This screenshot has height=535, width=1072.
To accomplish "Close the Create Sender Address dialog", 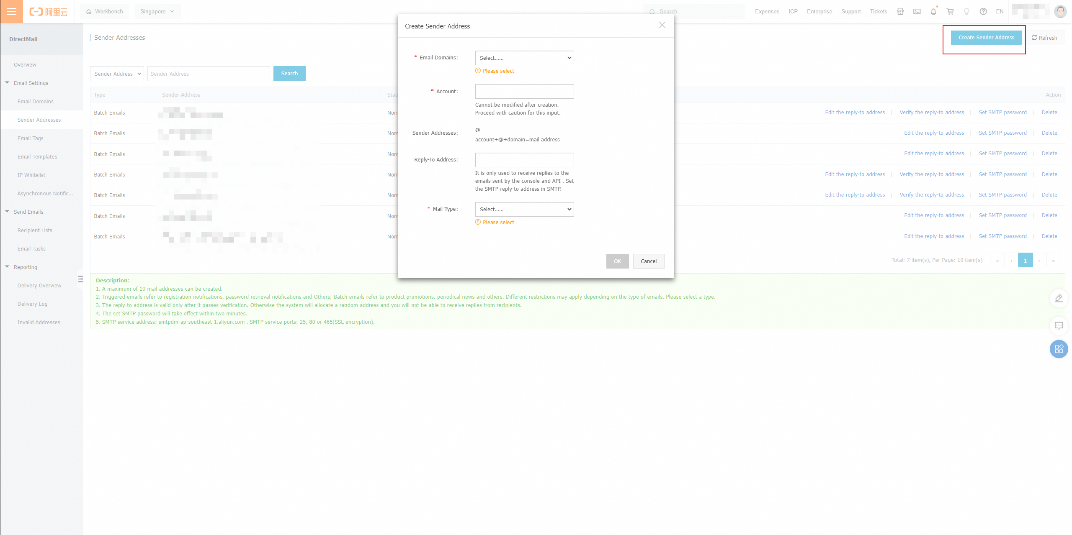I will tap(662, 25).
